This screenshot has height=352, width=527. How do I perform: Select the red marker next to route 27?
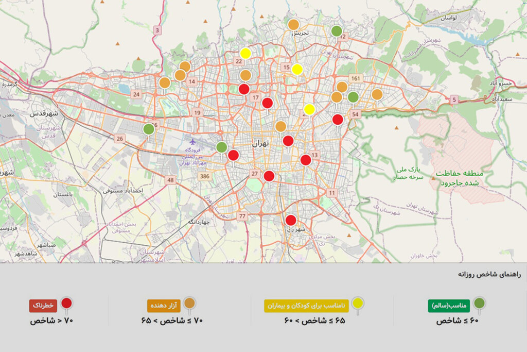[269, 176]
